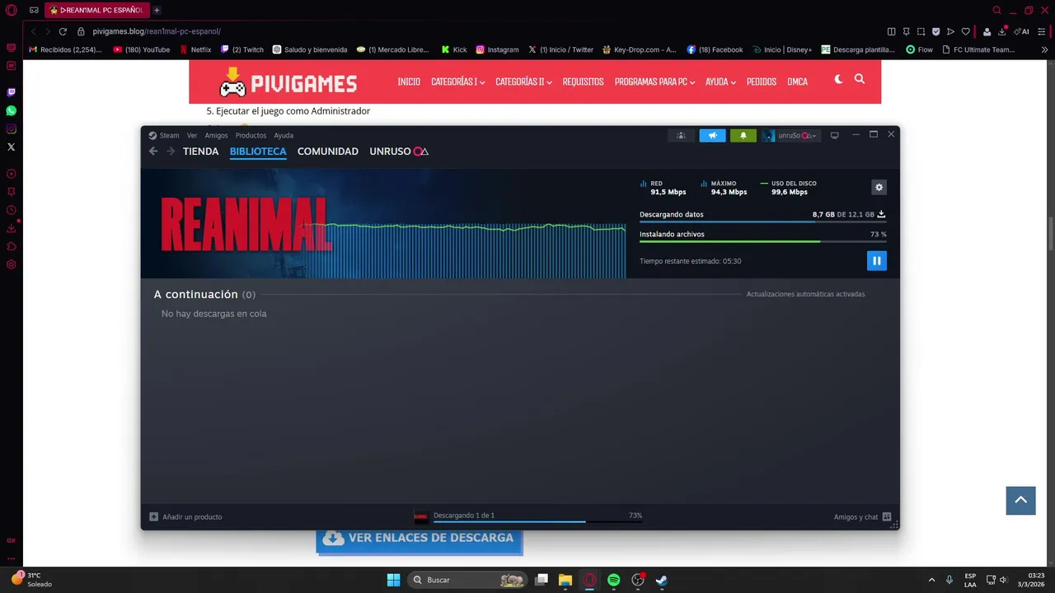This screenshot has height=593, width=1055.
Task: Open INICIO on Pivigames site
Action: pos(409,82)
